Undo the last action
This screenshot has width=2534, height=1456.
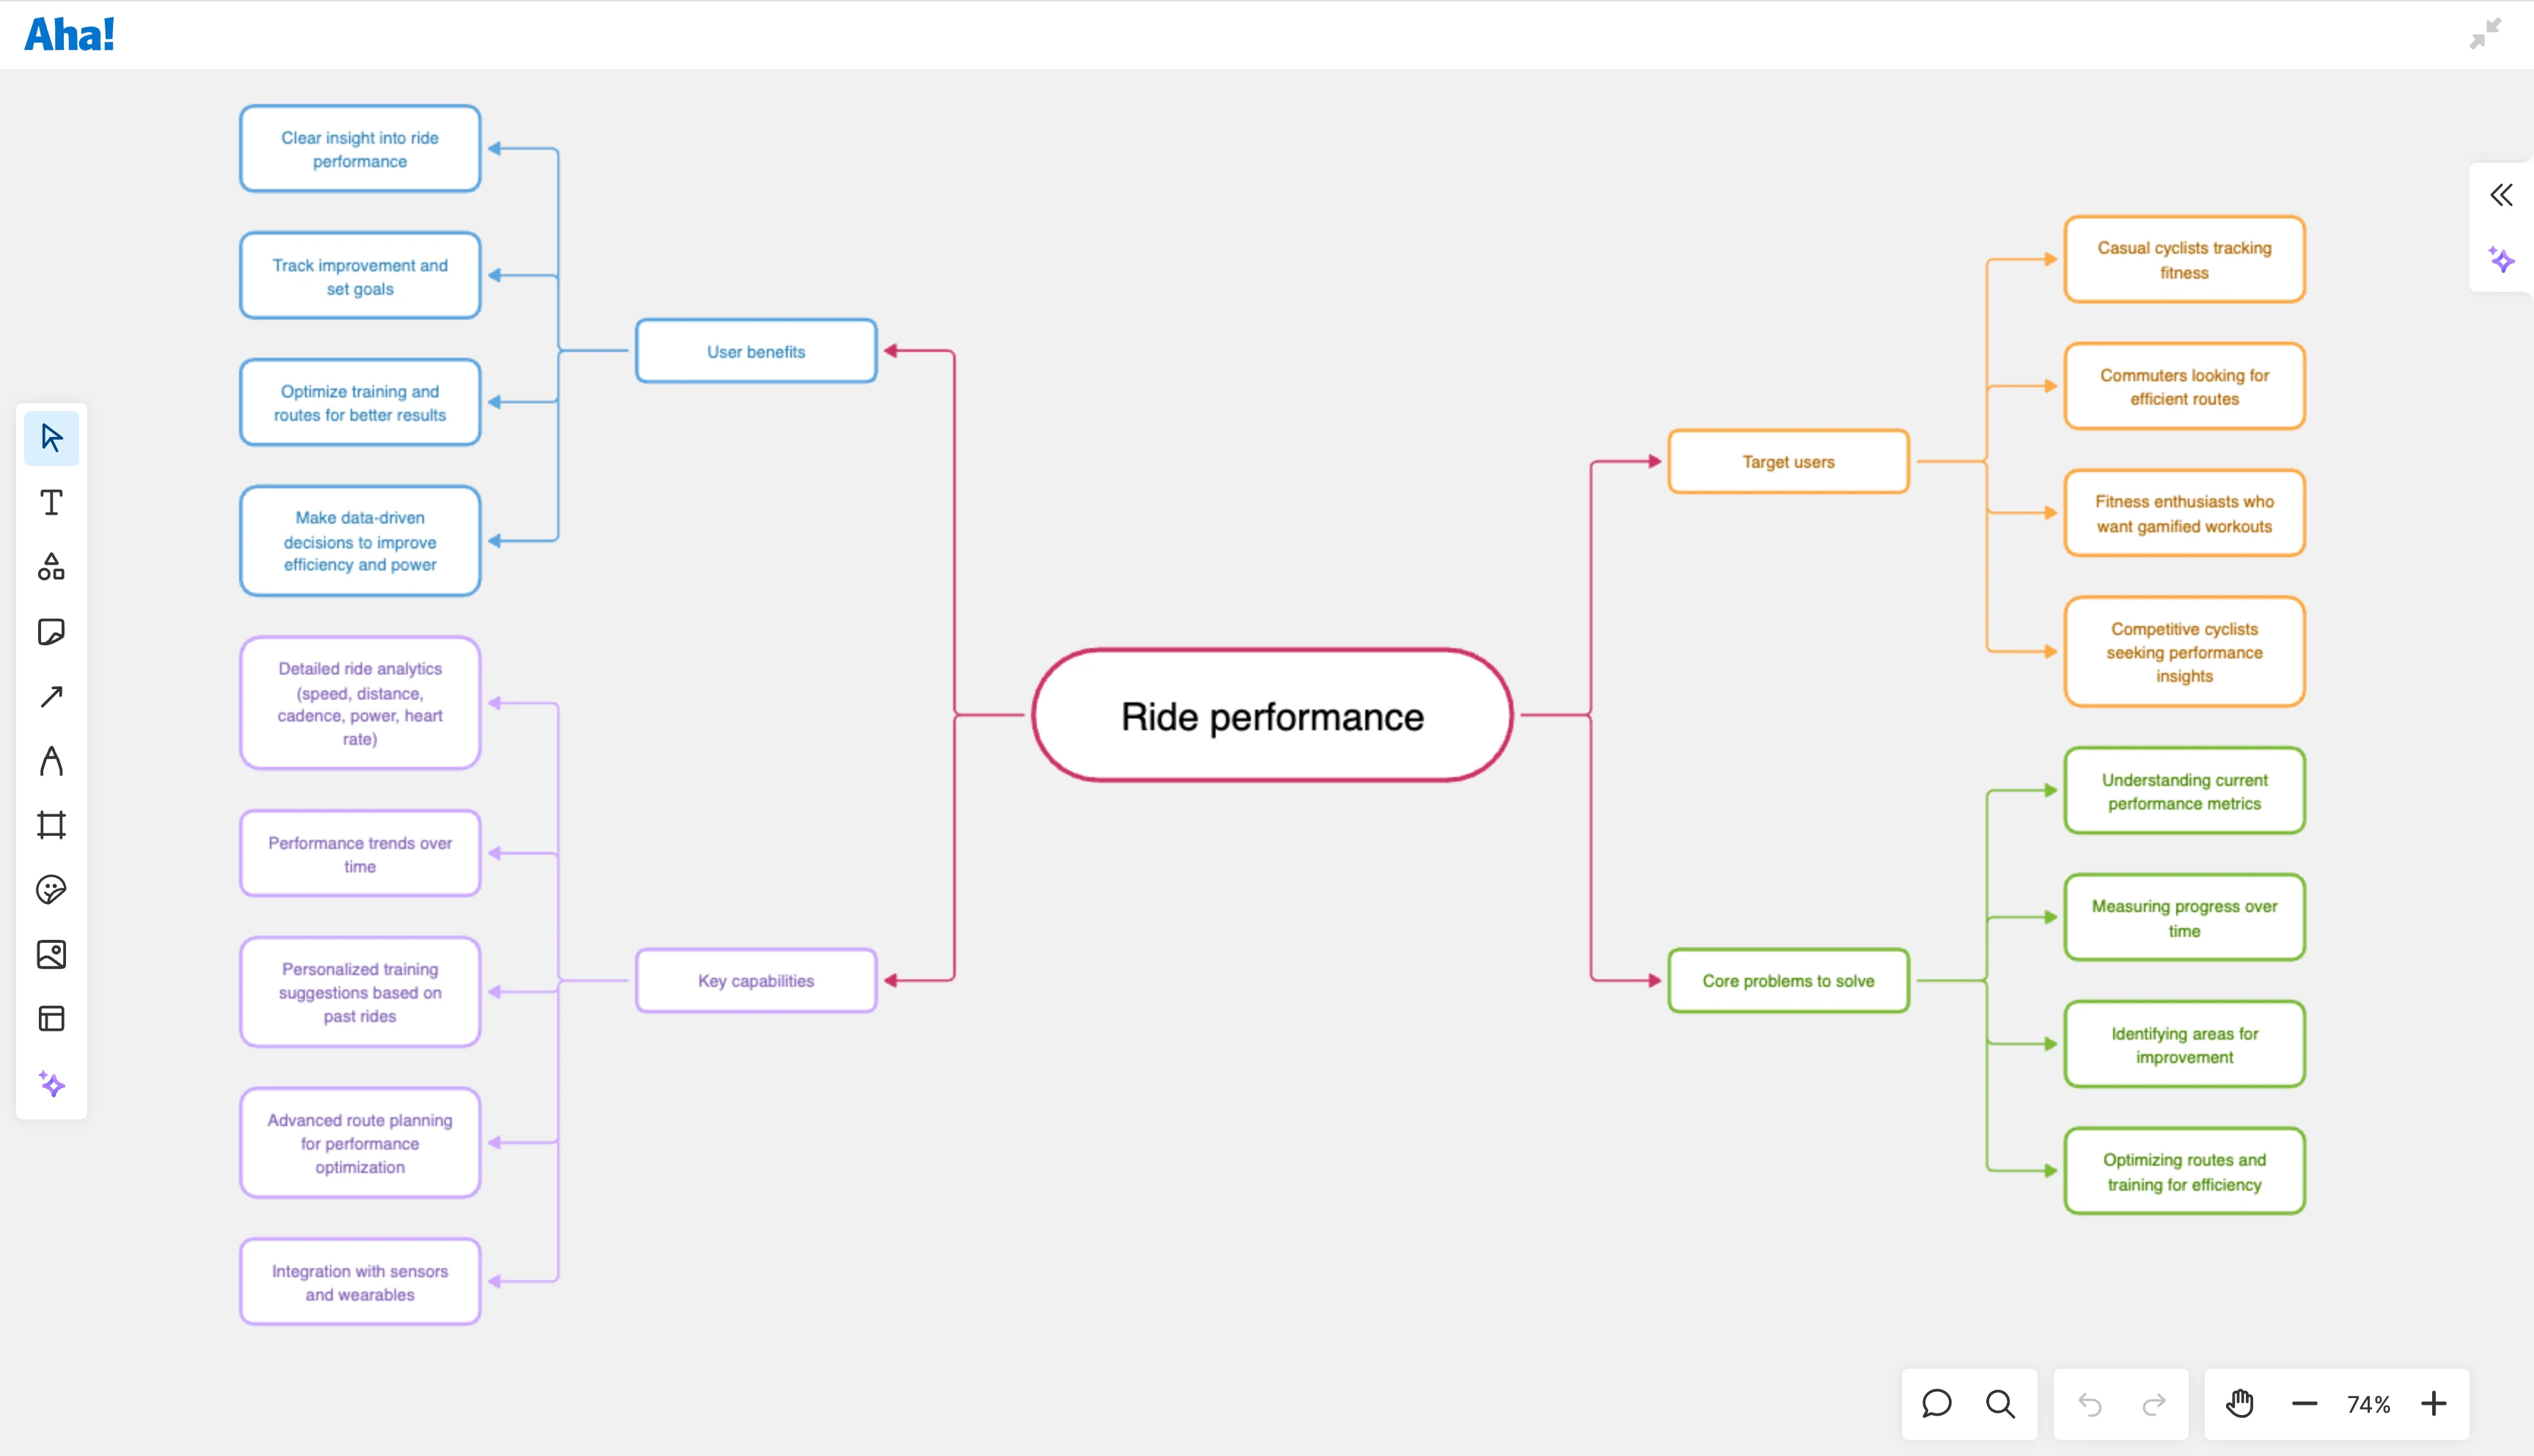pyautogui.click(x=2088, y=1403)
